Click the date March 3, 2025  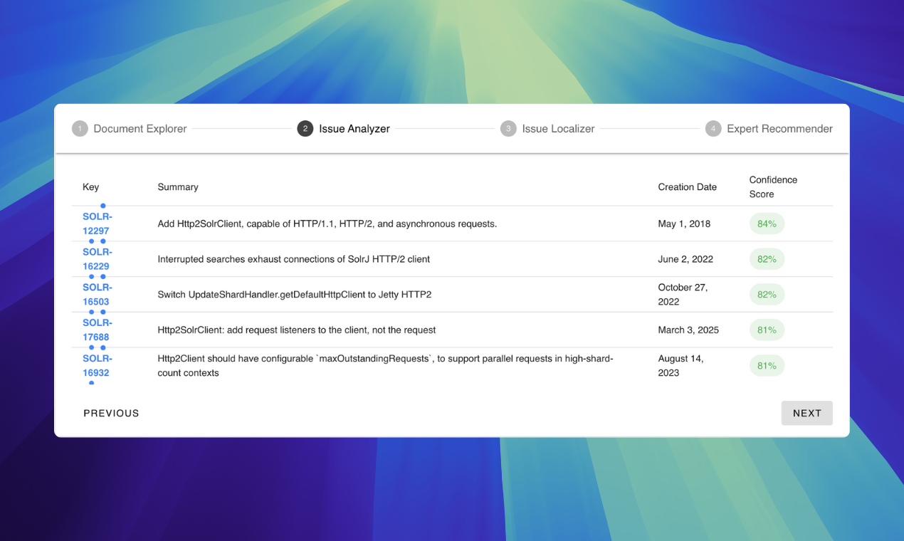(688, 330)
